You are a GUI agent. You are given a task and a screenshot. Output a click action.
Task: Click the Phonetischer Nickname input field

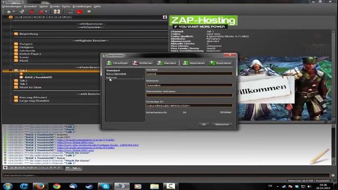pos(190,95)
